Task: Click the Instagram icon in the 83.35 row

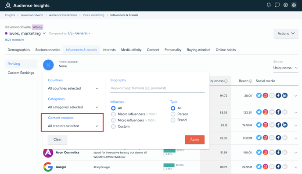Action: (266, 138)
